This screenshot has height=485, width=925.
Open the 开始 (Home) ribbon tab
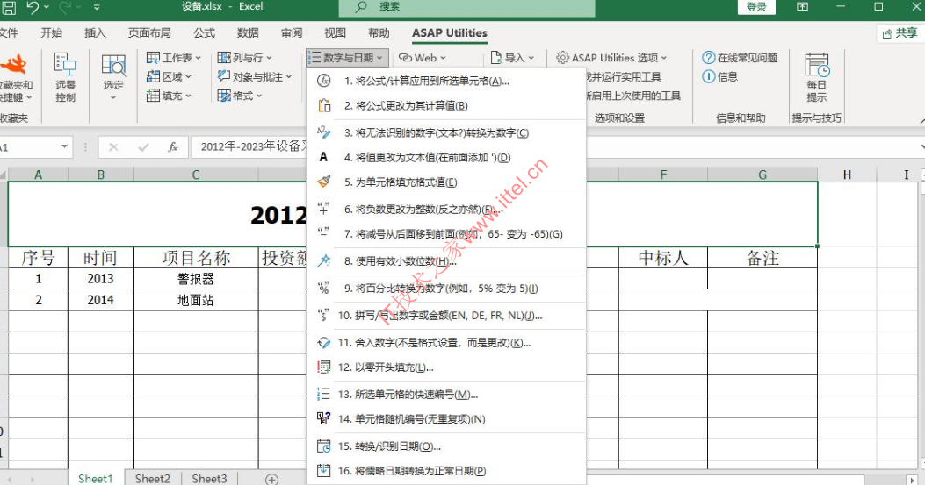pos(52,33)
